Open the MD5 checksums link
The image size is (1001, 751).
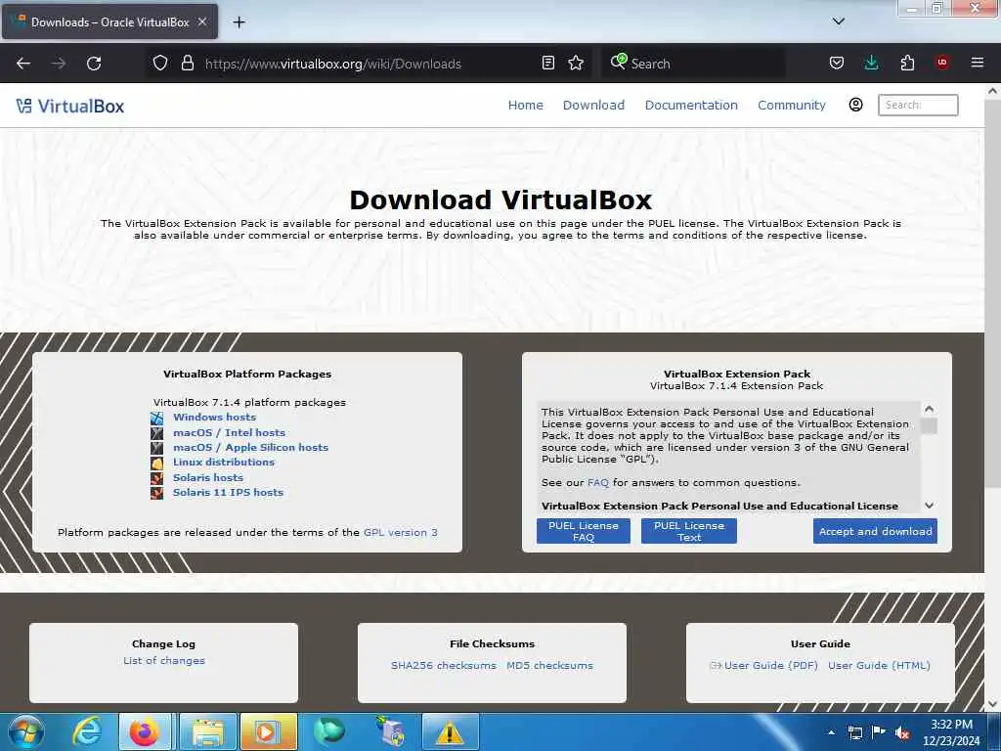pos(549,665)
